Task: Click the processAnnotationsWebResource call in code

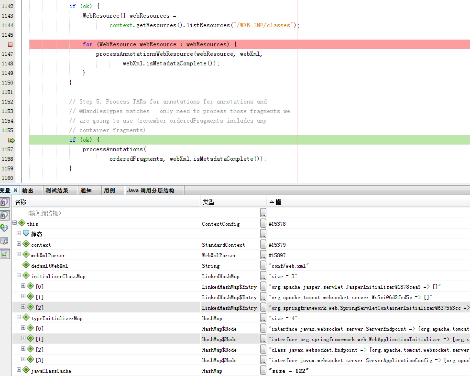Action: pos(144,54)
